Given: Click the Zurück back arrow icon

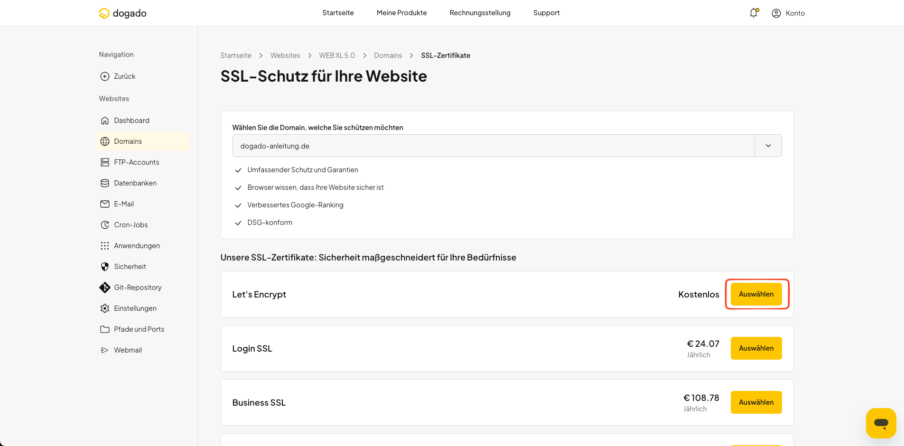Looking at the screenshot, I should click(105, 76).
